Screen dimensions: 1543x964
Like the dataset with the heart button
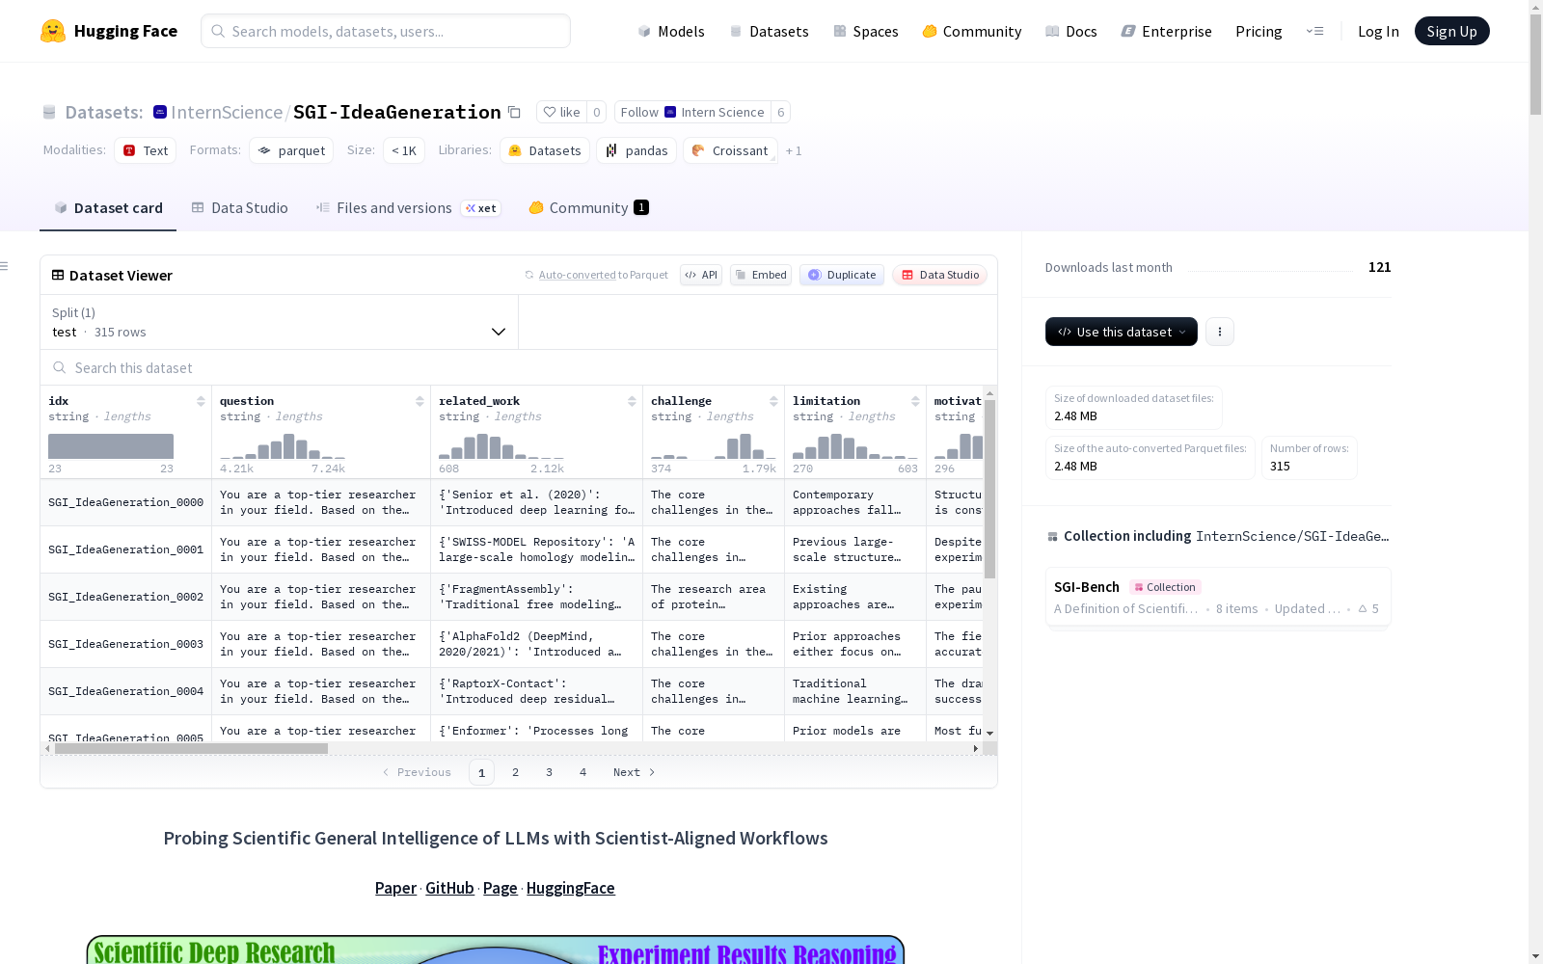click(561, 113)
